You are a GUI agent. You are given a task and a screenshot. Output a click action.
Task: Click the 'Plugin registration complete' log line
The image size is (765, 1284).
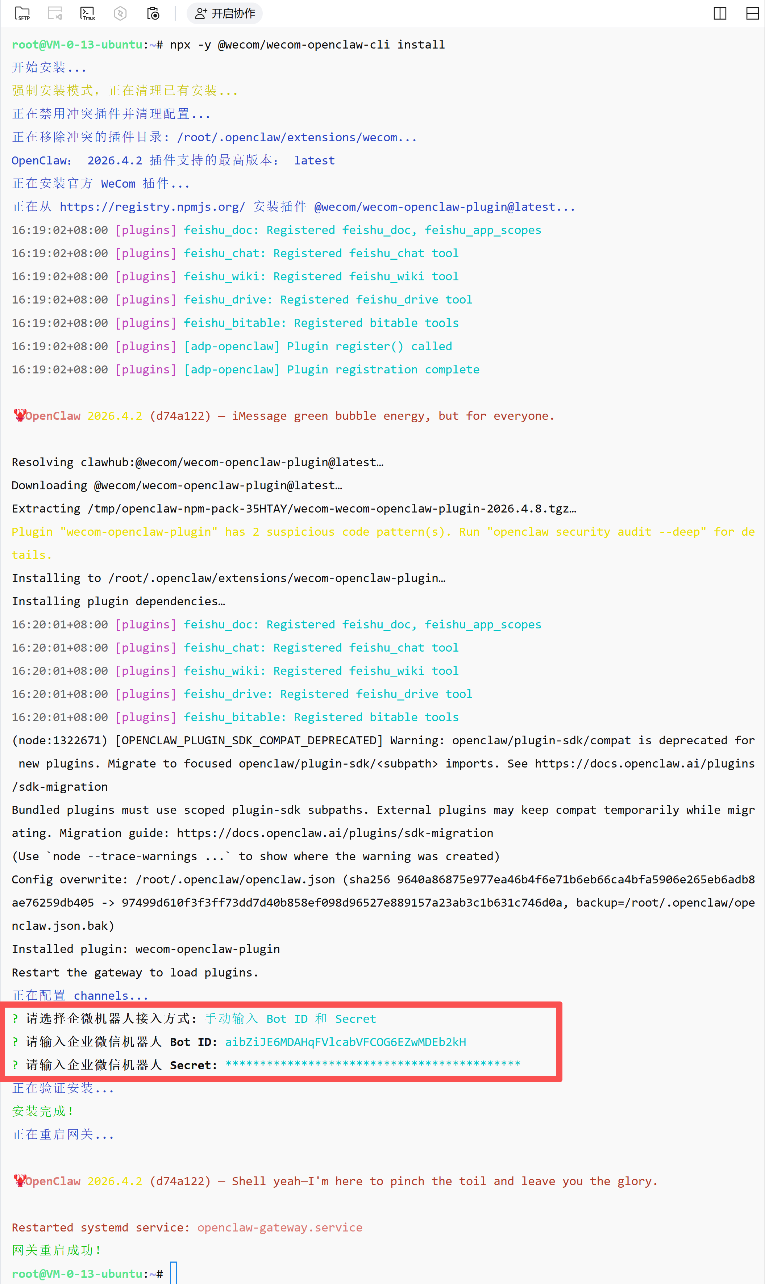pyautogui.click(x=245, y=369)
